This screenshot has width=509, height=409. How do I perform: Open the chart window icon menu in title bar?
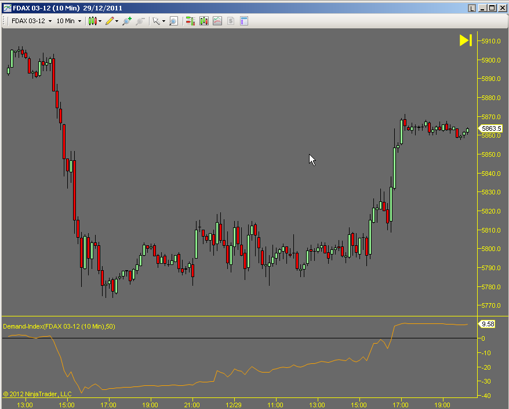[x=7, y=8]
